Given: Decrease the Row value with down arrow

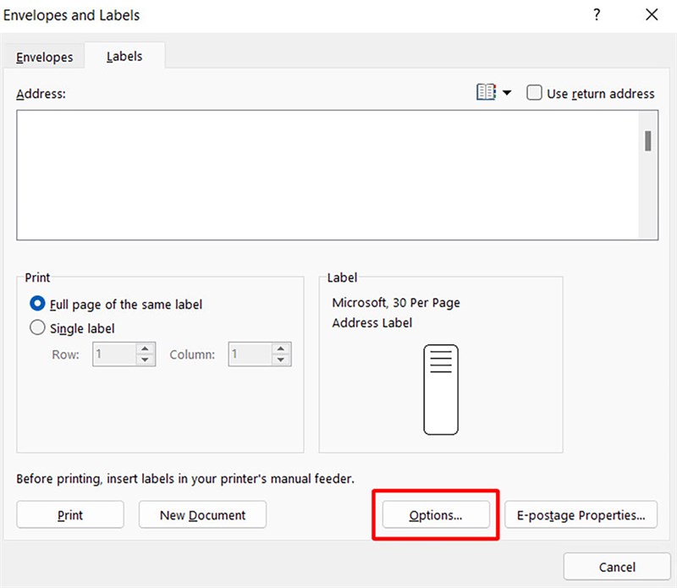Looking at the screenshot, I should click(x=146, y=360).
